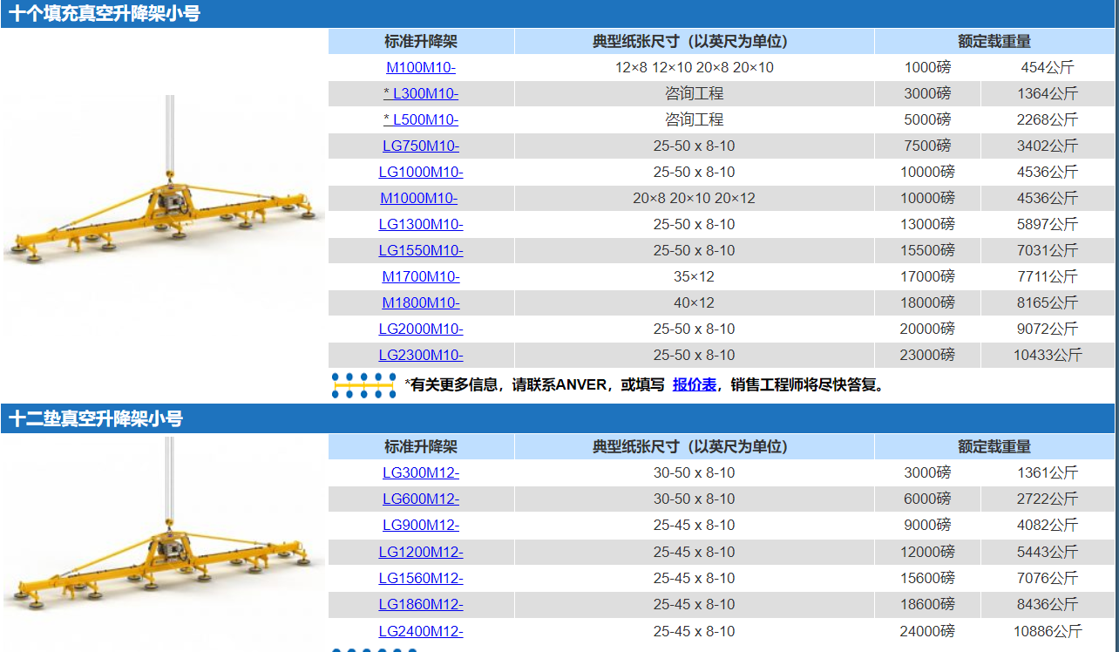Open the LG1550M10- lifter link
The image size is (1119, 652).
pos(421,250)
